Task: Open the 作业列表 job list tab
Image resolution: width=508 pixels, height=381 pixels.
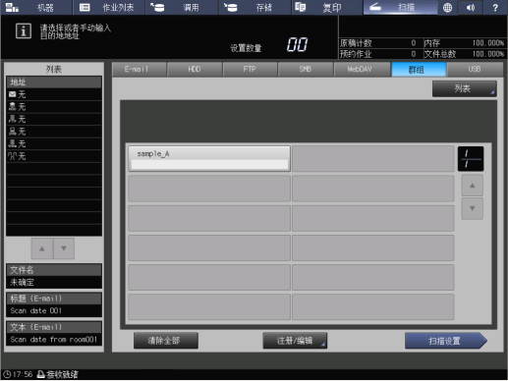Action: 109,7
